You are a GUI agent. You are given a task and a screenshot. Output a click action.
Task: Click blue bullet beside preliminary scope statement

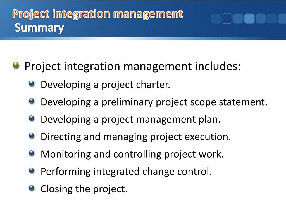click(x=32, y=101)
